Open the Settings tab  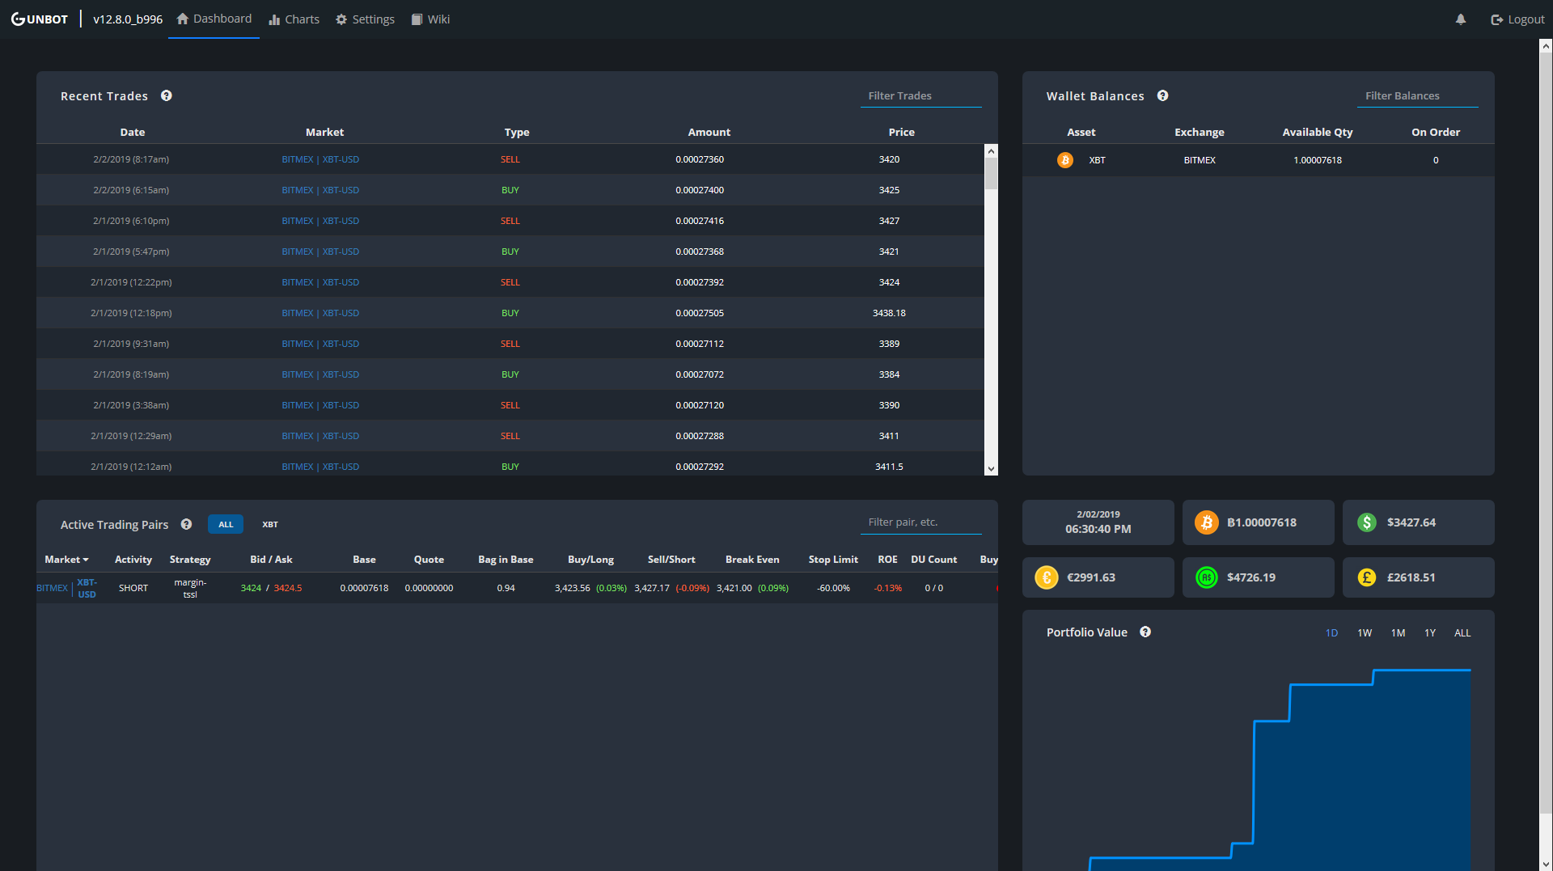[x=365, y=19]
